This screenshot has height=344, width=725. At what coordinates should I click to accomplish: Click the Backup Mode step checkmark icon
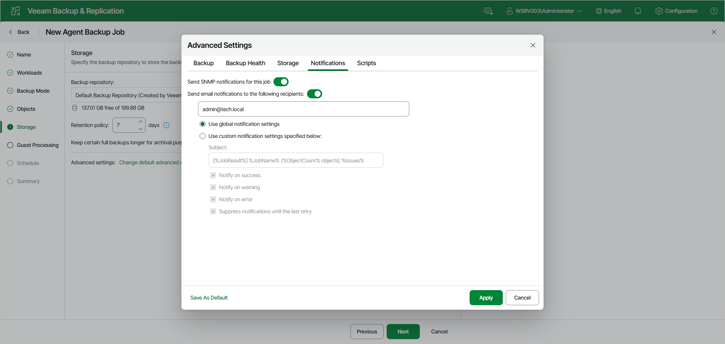click(x=10, y=91)
